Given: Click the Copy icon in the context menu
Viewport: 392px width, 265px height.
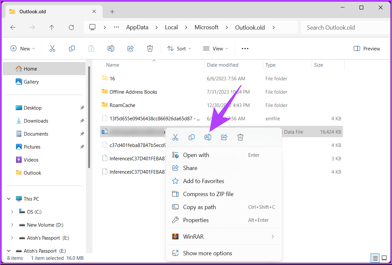Looking at the screenshot, I should 192,137.
